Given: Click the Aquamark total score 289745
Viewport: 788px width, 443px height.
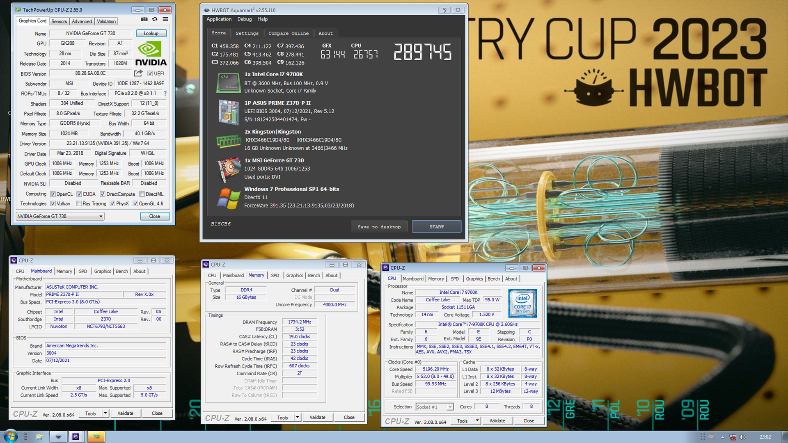Looking at the screenshot, I should 423,53.
